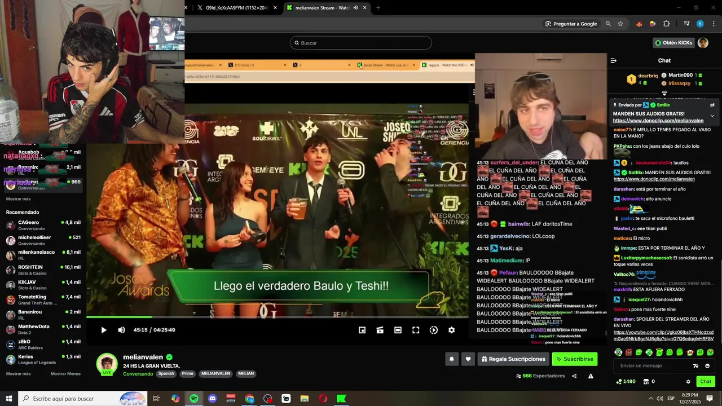Screen dimensions: 722x406
Task: Expand the pinned message chevron
Action: click(x=712, y=116)
